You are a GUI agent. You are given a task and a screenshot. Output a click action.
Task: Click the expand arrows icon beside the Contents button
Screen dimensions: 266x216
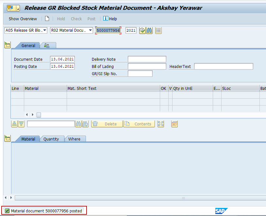tap(161, 124)
